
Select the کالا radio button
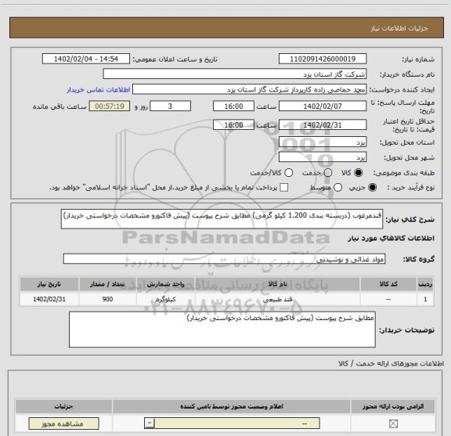tap(359, 172)
